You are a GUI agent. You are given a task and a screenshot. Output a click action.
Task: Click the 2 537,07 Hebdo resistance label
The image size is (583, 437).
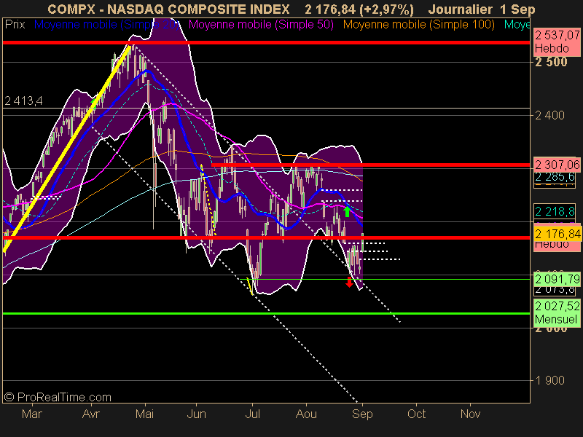coord(557,42)
